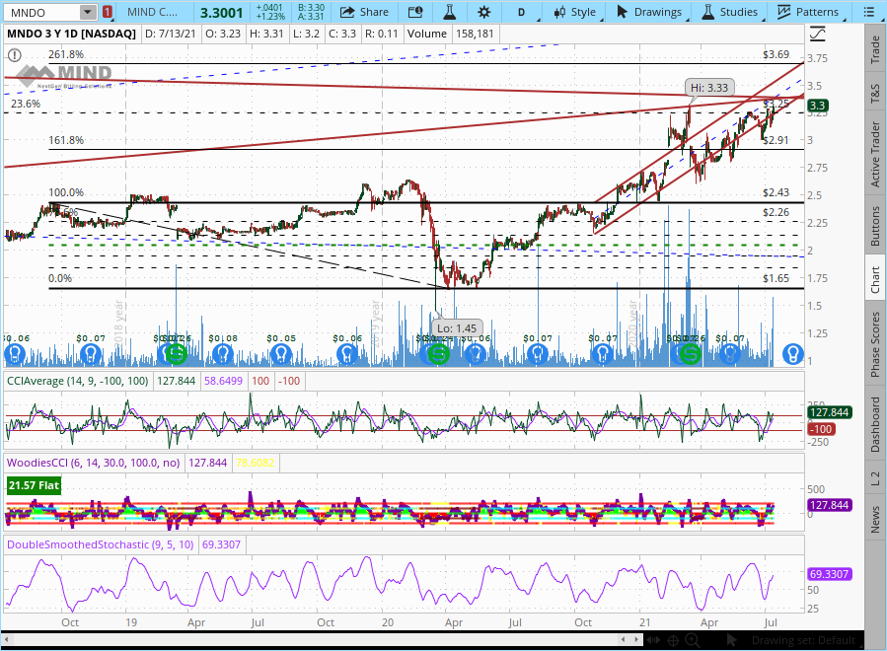Click the red symbol link number icon

[107, 12]
